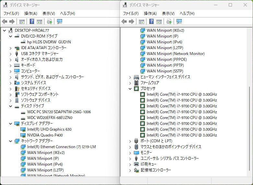Click action pane icon in left window toolbar
This screenshot has height=185, width=253.
40,21
